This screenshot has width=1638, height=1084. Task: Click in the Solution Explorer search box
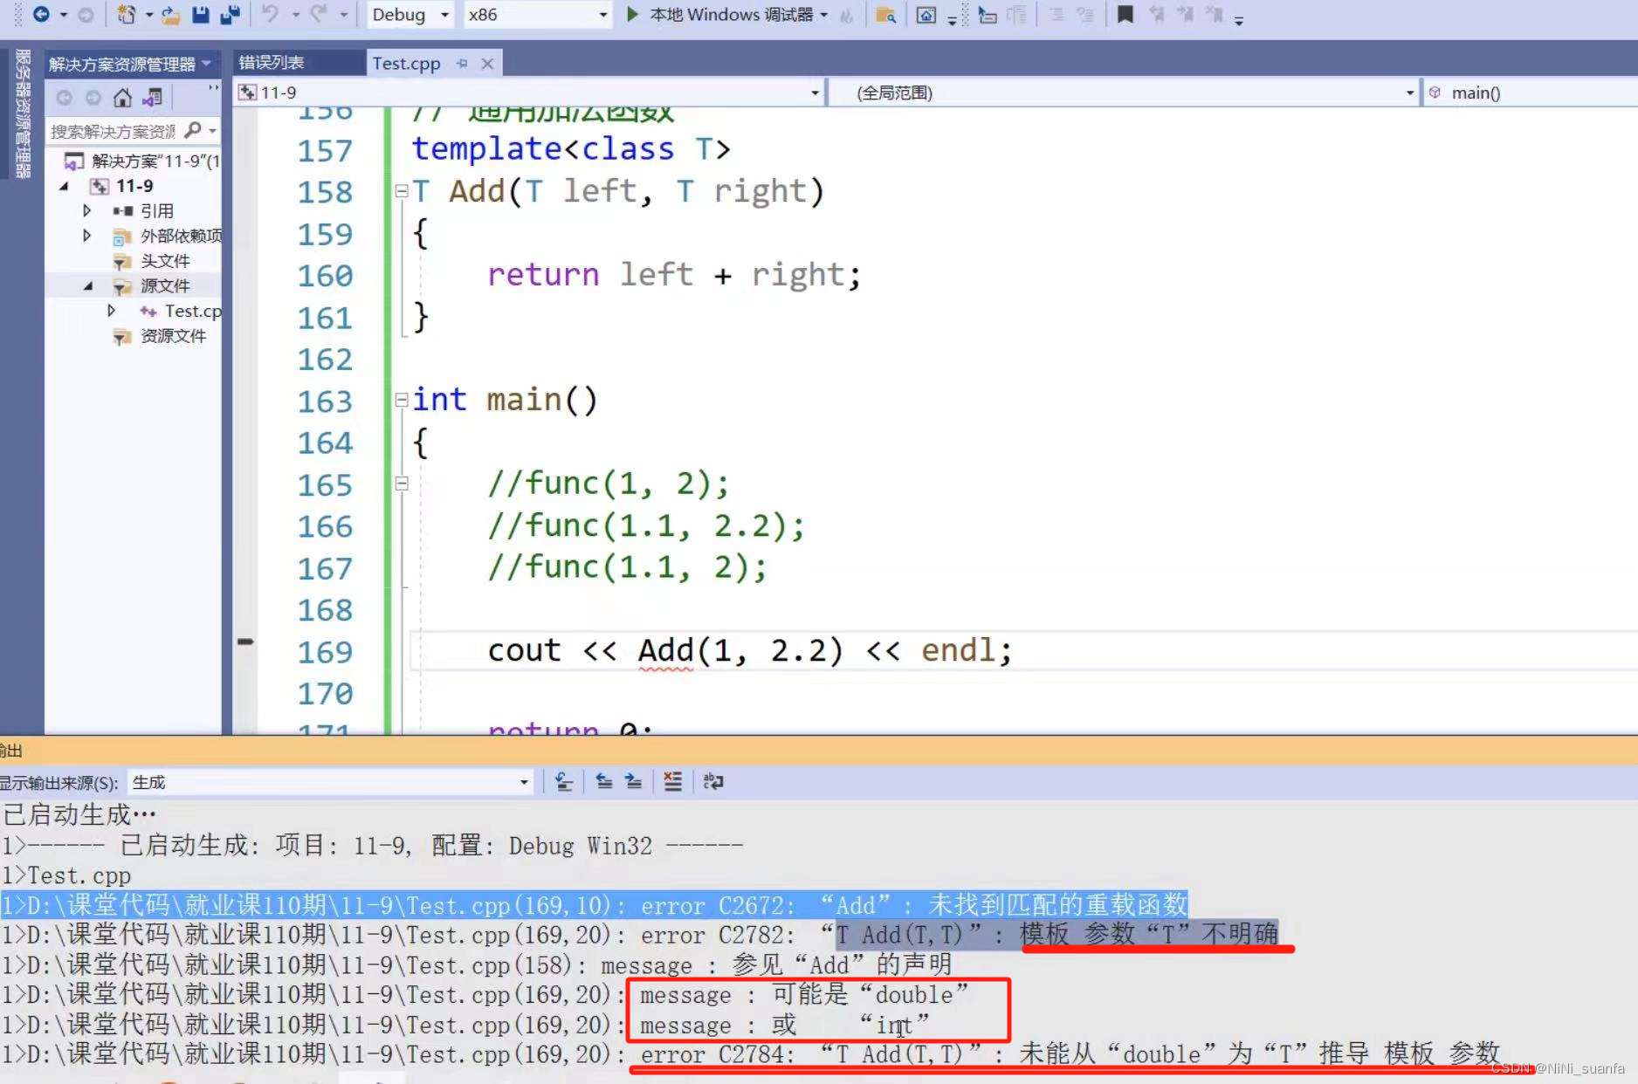[114, 131]
